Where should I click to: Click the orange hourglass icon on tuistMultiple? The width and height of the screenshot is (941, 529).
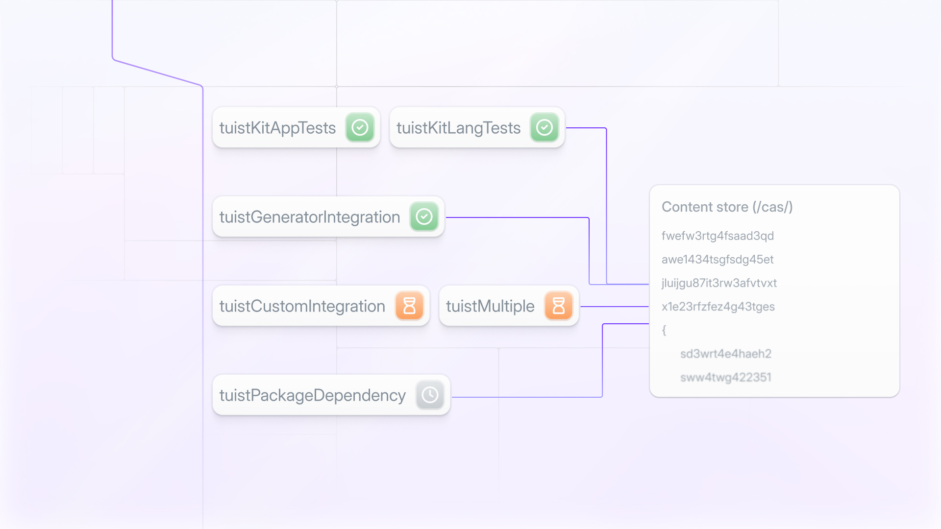(x=558, y=306)
